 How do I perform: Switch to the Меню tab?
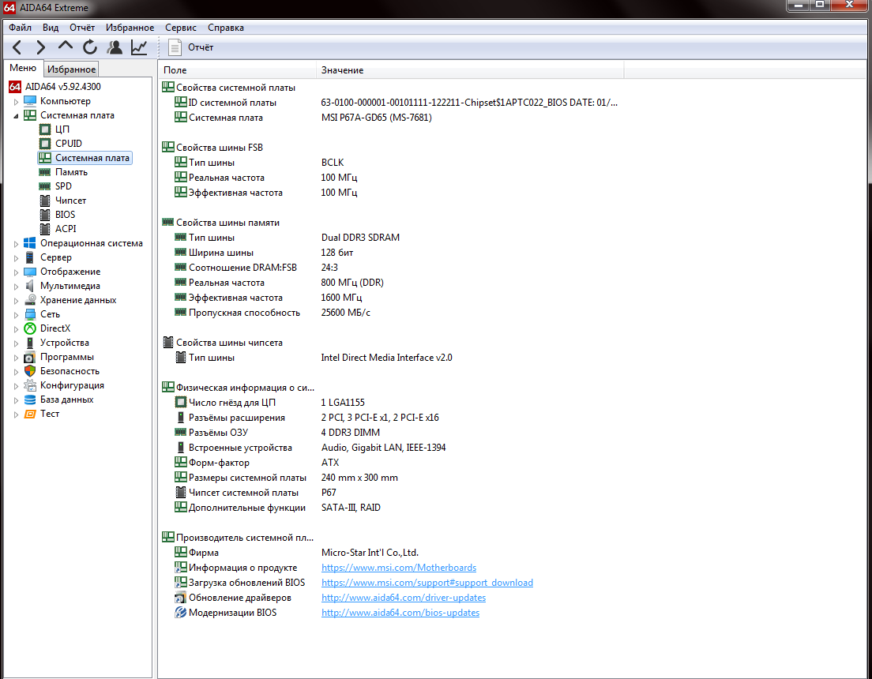(23, 68)
